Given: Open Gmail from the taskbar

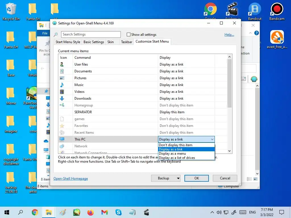Looking at the screenshot, I should [x=105, y=212].
